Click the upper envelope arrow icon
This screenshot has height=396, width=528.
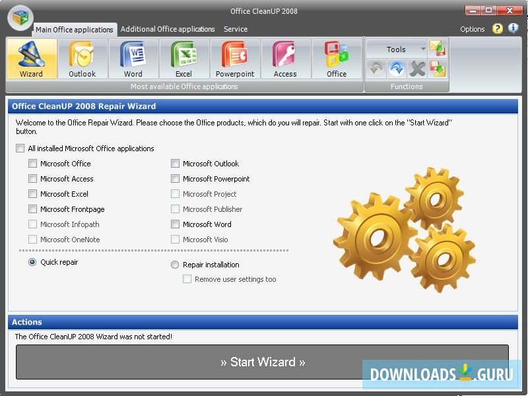(438, 48)
